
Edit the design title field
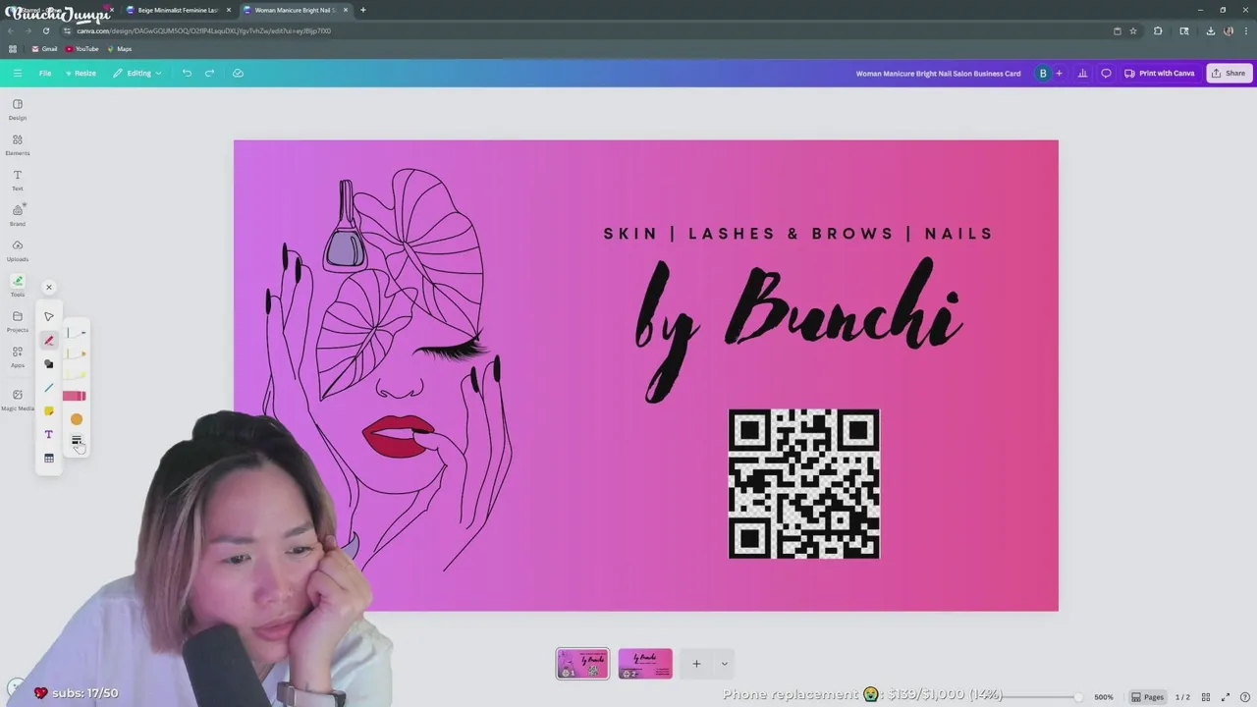938,73
